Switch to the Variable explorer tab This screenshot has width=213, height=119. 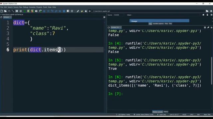pyautogui.click(x=158, y=23)
